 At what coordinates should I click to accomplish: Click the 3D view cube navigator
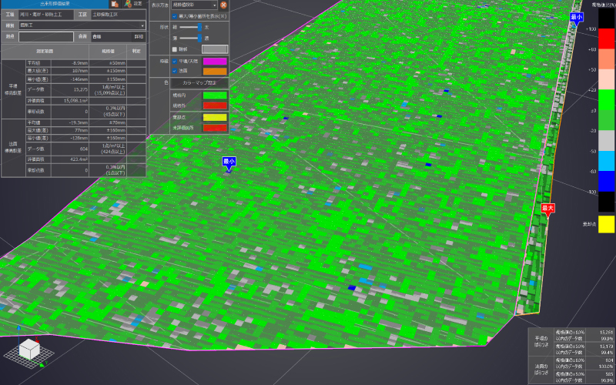pyautogui.click(x=29, y=349)
